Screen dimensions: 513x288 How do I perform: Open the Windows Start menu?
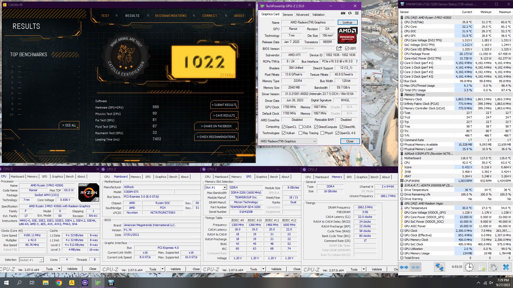[x=6, y=283]
